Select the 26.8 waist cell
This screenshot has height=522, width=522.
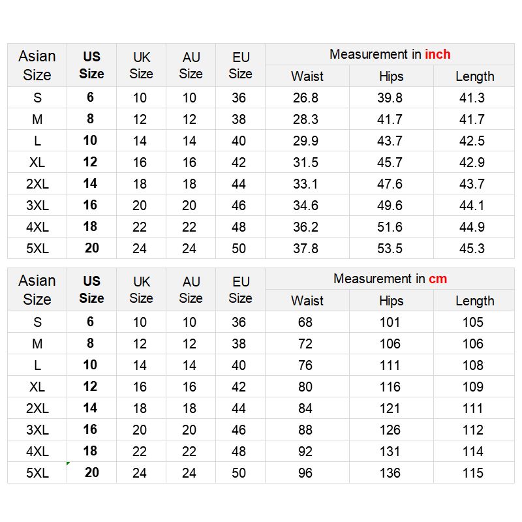(305, 98)
